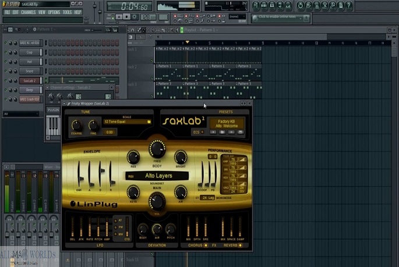This screenshot has width=399, height=267.
Task: Open the TOOLS menu
Action: point(67,12)
